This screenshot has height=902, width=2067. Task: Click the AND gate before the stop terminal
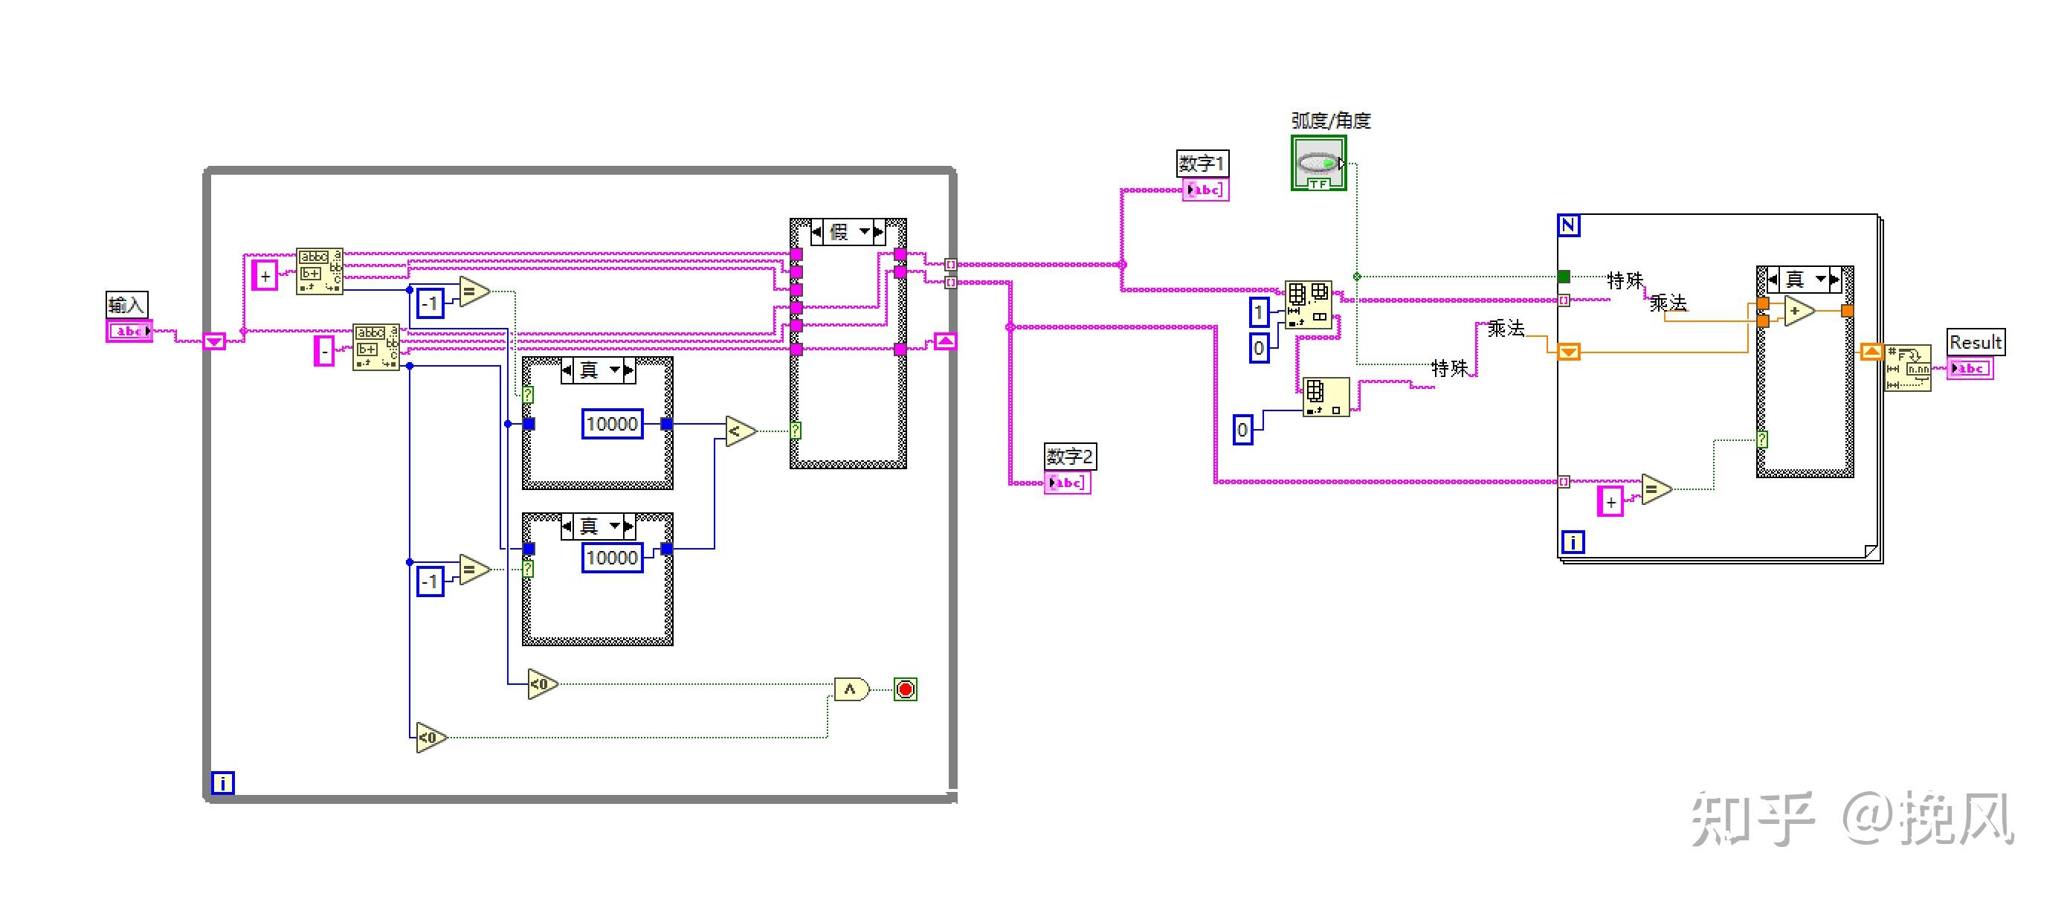(851, 689)
